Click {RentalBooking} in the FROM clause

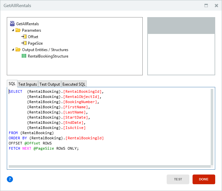[x=37, y=133]
